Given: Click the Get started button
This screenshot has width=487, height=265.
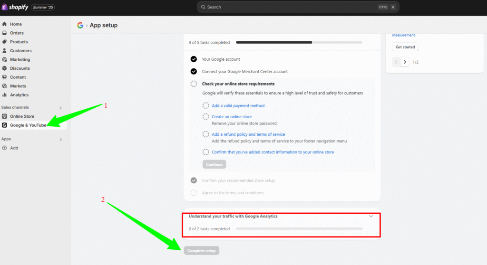Looking at the screenshot, I should pos(405,47).
